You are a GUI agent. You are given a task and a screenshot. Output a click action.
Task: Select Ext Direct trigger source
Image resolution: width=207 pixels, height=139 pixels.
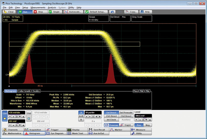click(112, 113)
